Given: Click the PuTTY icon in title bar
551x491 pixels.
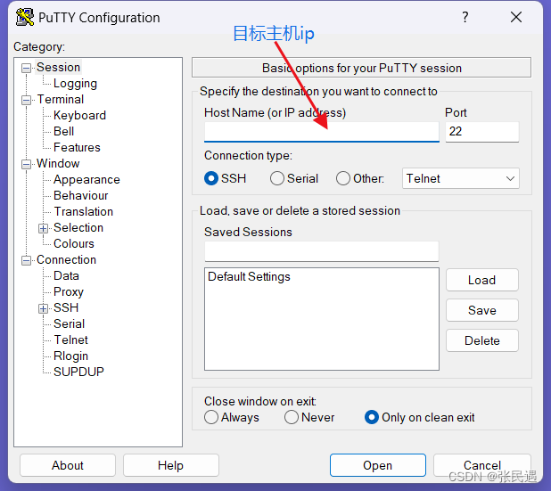Looking at the screenshot, I should (25, 17).
